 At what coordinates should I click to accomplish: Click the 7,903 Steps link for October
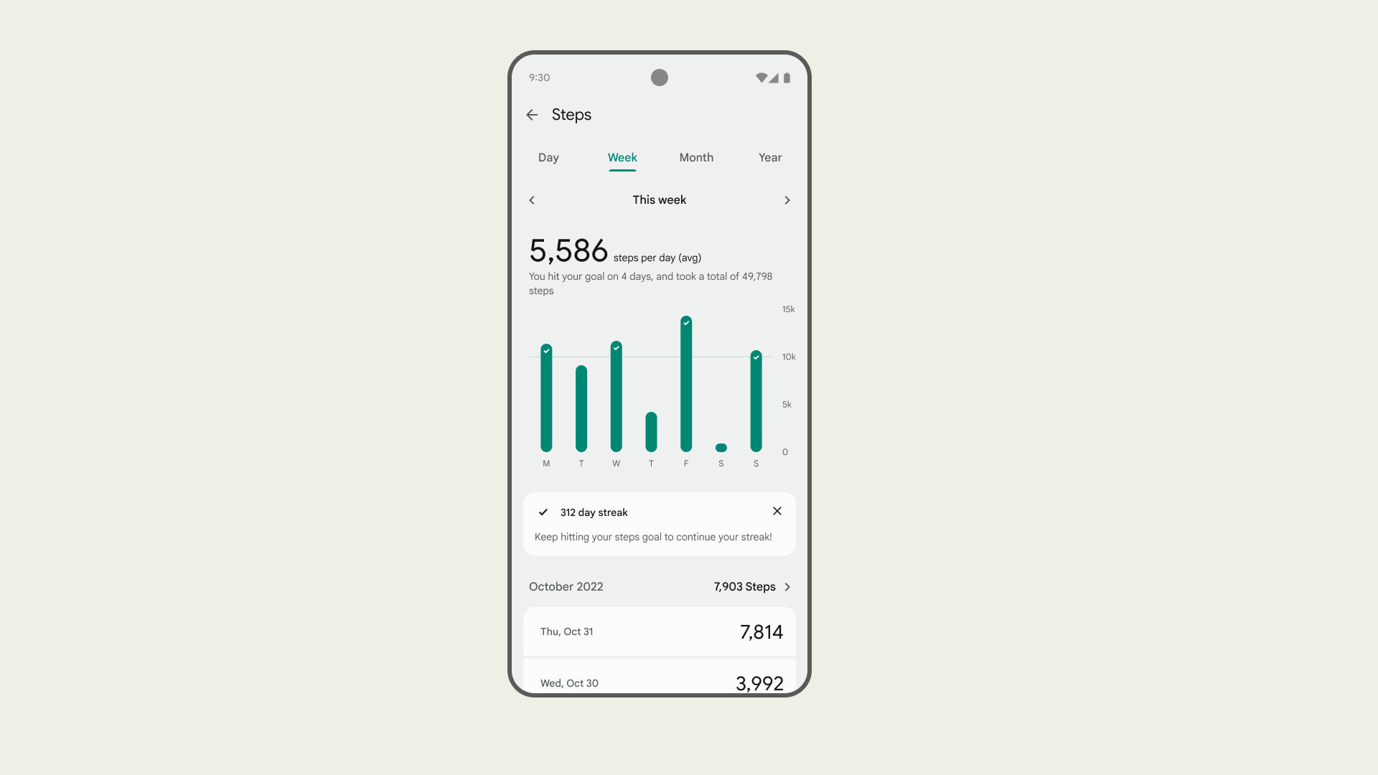tap(752, 587)
